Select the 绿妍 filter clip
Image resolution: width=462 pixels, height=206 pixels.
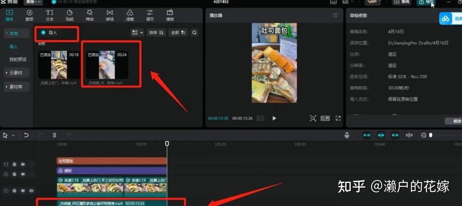pyautogui.click(x=112, y=171)
